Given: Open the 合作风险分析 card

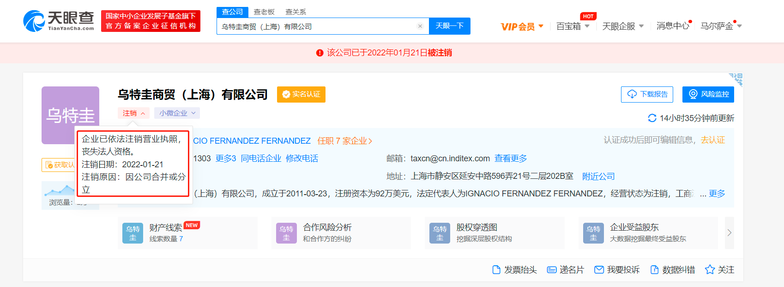Looking at the screenshot, I should [x=341, y=233].
